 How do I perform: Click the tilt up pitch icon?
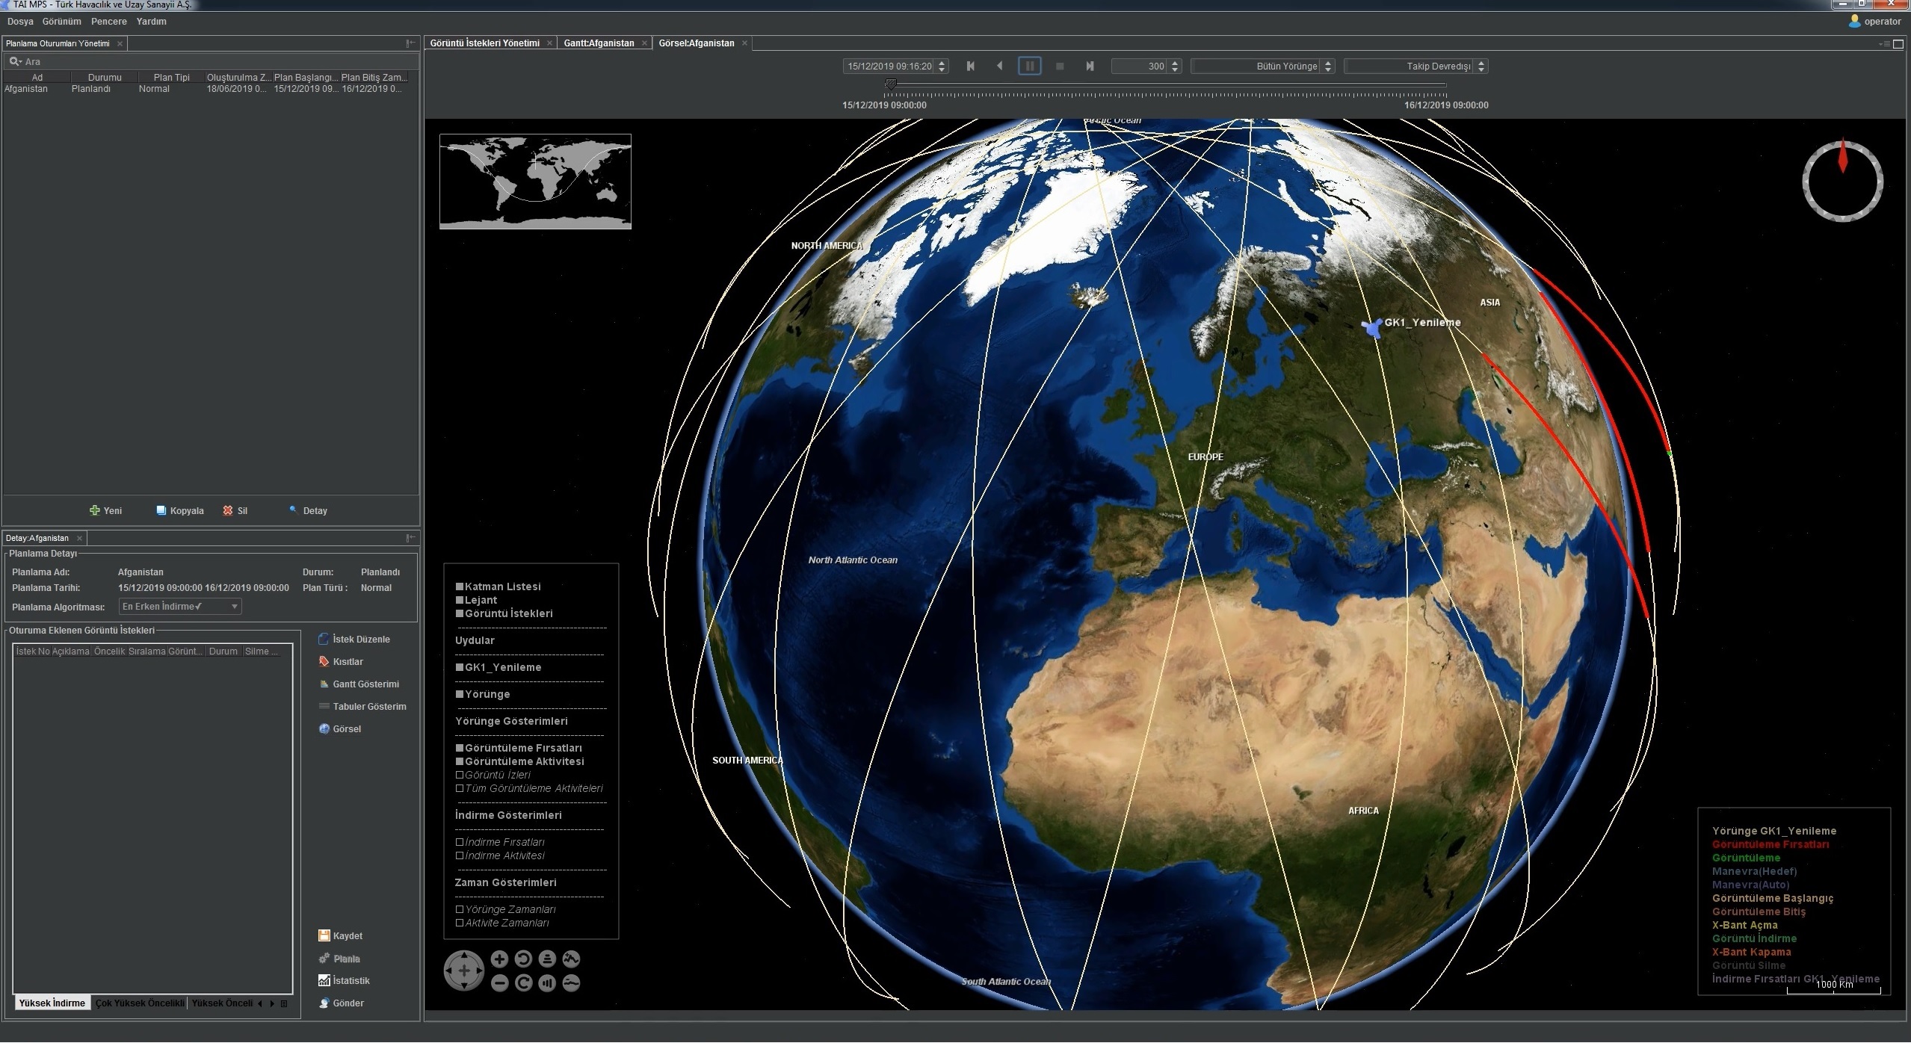tap(547, 959)
